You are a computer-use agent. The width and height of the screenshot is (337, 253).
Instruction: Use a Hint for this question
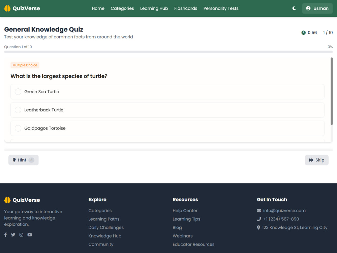point(24,160)
